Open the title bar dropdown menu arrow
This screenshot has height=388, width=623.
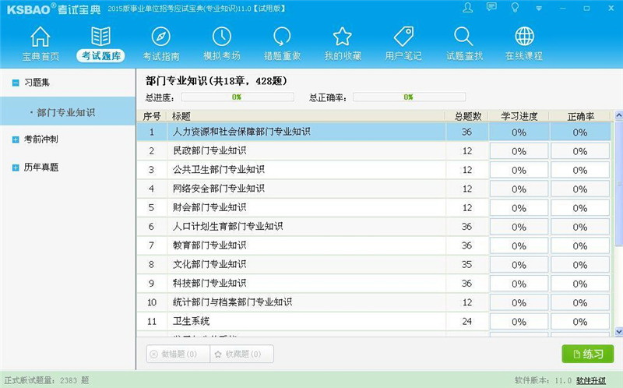539,9
